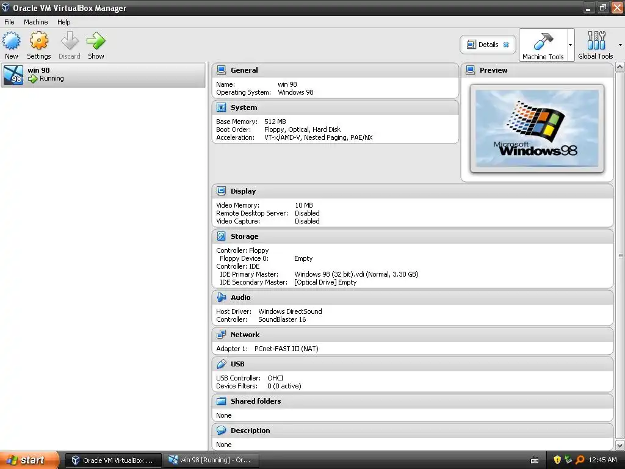Open the Storage settings header link
The width and height of the screenshot is (625, 469).
click(244, 236)
